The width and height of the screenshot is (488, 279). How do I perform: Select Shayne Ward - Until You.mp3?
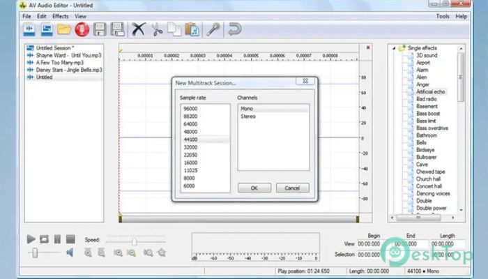click(68, 55)
